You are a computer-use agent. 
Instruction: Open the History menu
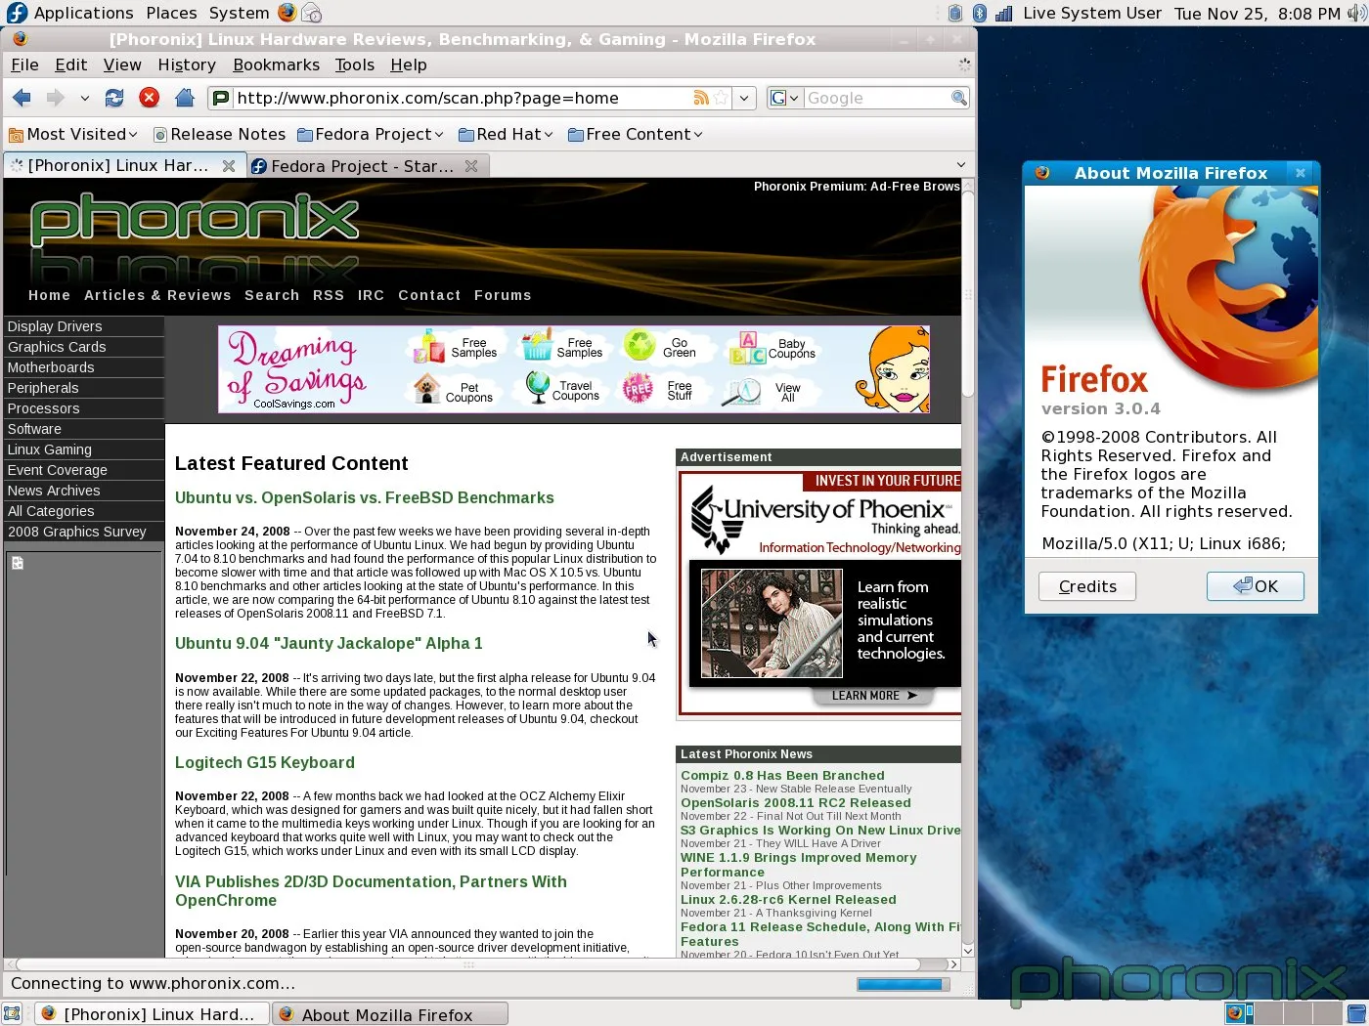[x=187, y=64]
